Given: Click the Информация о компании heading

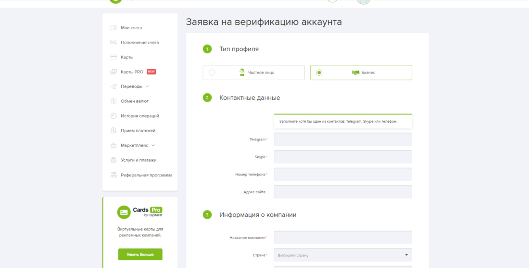Looking at the screenshot, I should (x=258, y=214).
